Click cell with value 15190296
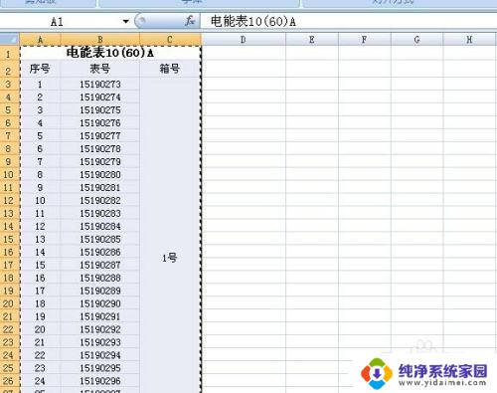This screenshot has width=497, height=393. (100, 381)
